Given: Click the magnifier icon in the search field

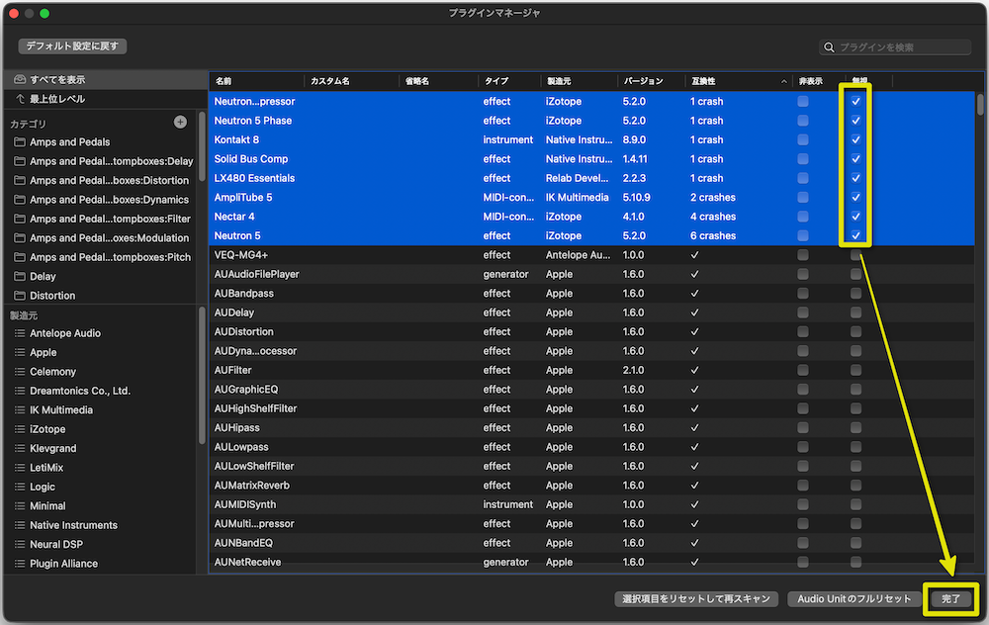Looking at the screenshot, I should tap(829, 47).
